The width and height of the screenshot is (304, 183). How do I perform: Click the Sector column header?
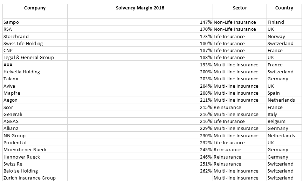point(240,8)
